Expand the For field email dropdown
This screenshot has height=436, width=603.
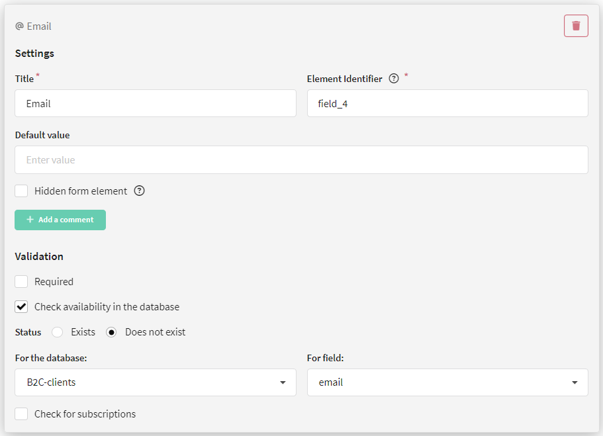point(447,382)
